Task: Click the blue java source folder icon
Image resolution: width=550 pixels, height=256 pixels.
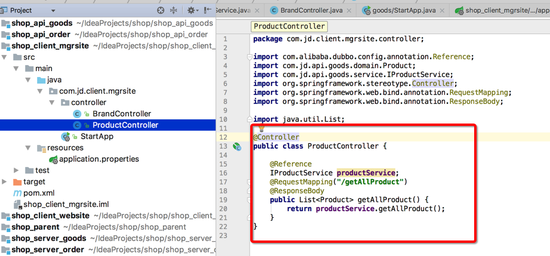Action: pyautogui.click(x=41, y=80)
